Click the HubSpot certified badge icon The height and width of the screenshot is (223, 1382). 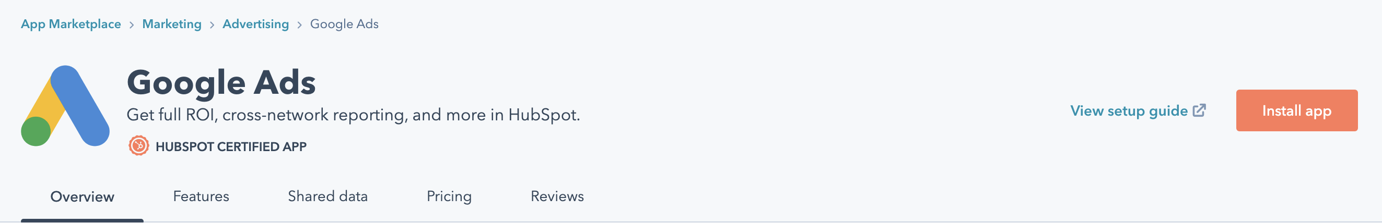click(x=138, y=146)
